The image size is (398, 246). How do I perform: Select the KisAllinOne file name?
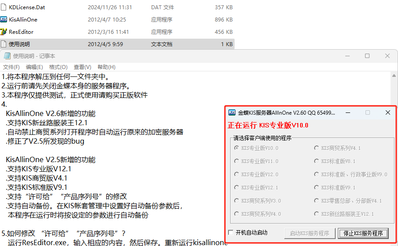23,19
